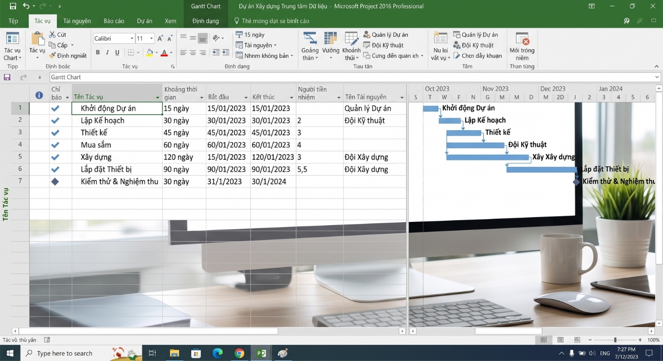The width and height of the screenshot is (663, 361).
Task: Toggle center text alignment
Action: [193, 52]
